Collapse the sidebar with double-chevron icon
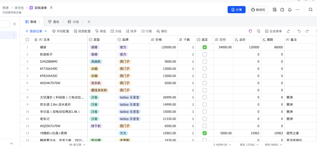Viewport: 317px width, 147px height. pyautogui.click(x=15, y=24)
